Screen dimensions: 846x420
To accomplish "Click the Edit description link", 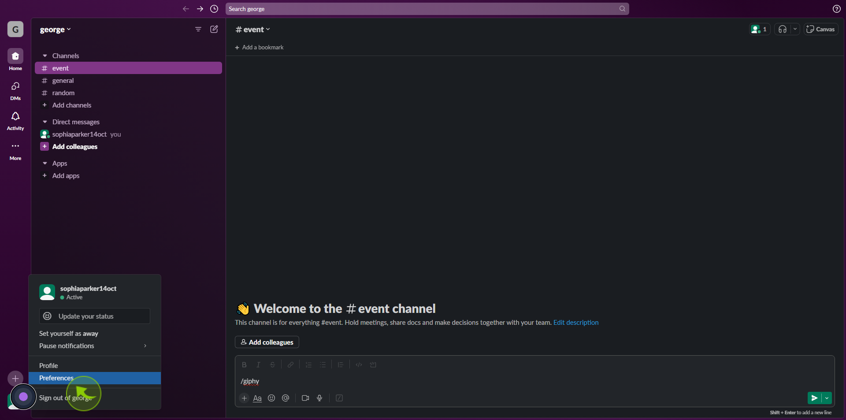I will click(576, 323).
